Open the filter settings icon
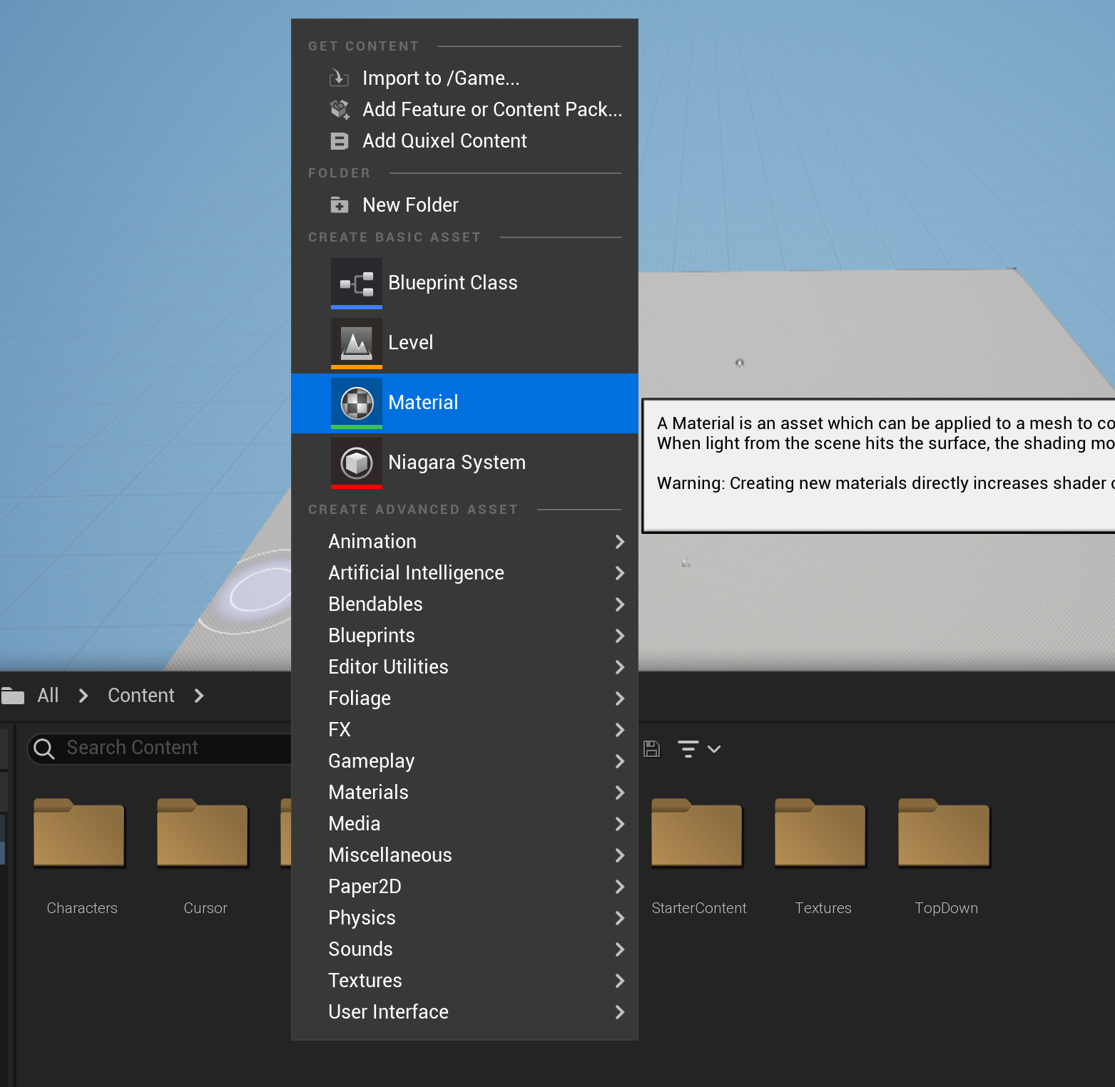The width and height of the screenshot is (1115, 1087). coord(688,748)
